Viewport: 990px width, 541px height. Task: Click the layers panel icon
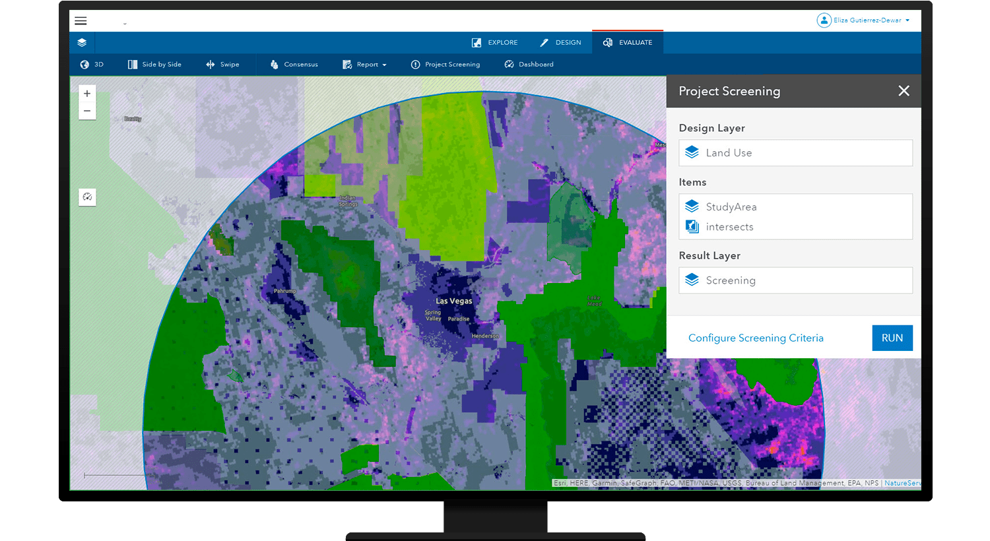click(82, 43)
